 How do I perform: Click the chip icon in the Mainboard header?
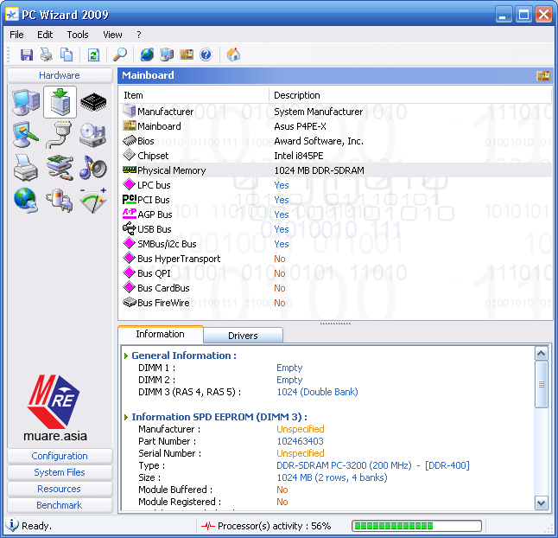pyautogui.click(x=543, y=75)
